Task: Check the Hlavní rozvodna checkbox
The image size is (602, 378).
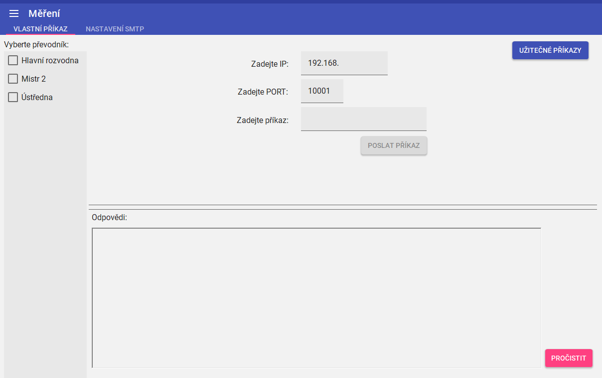Action: (x=13, y=61)
